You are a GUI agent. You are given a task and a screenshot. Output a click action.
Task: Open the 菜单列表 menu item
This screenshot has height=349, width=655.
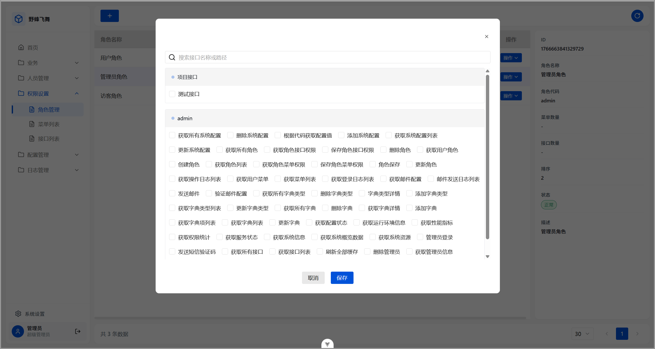pos(48,124)
